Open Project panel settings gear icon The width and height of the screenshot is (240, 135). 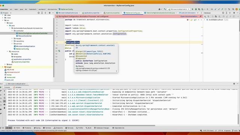(49, 13)
